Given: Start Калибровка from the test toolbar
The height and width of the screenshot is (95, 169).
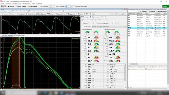Looking at the screenshot, I should (41, 14).
